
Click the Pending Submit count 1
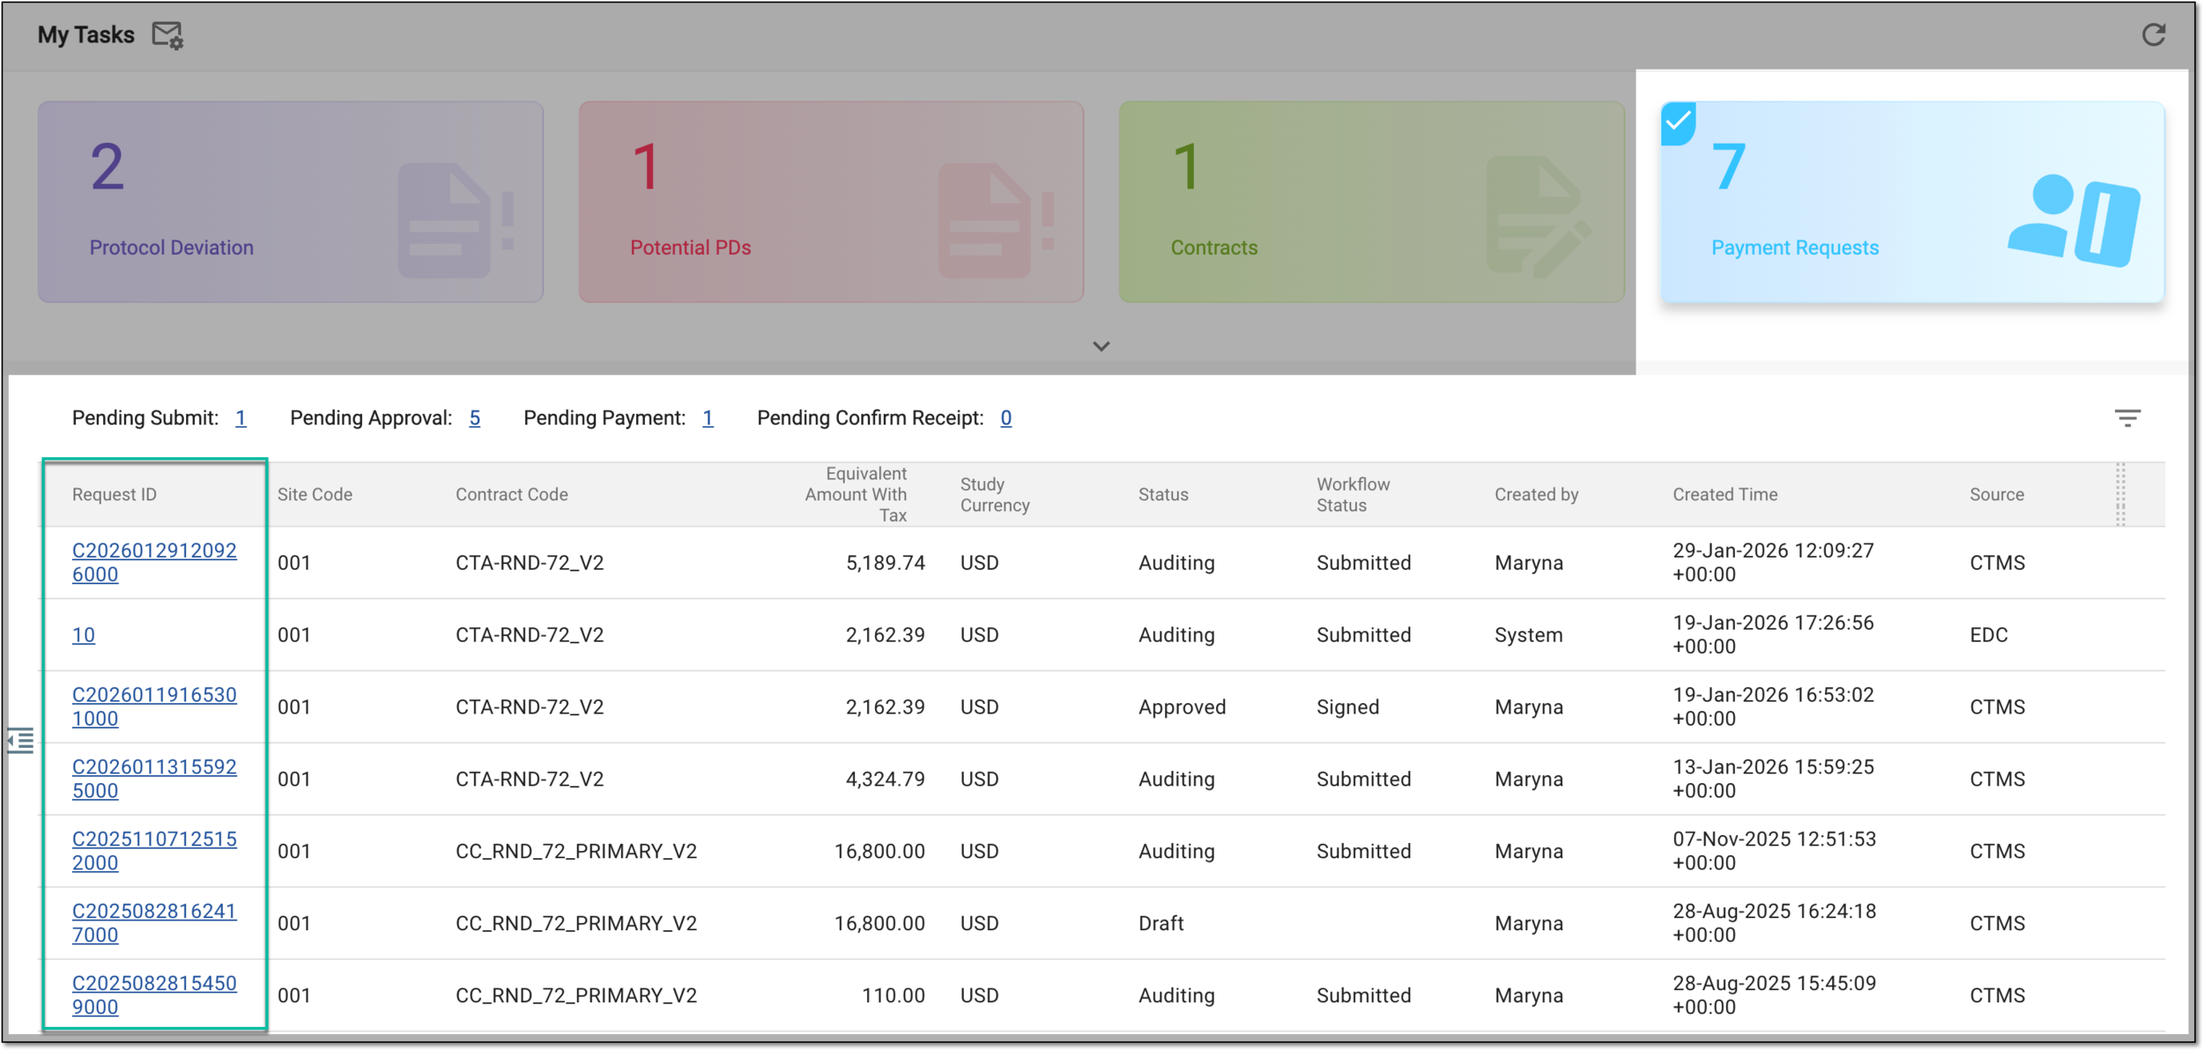(241, 418)
